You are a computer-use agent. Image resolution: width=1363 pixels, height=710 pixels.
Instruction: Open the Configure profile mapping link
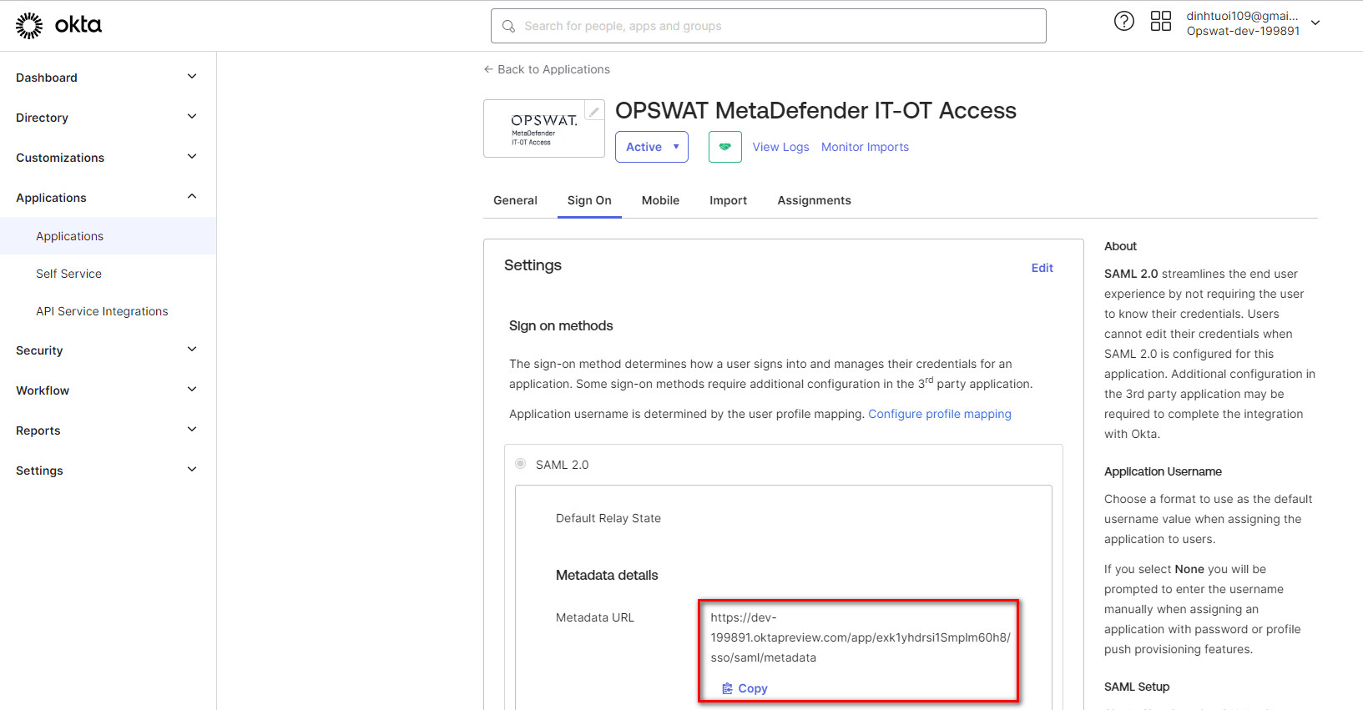pos(939,414)
